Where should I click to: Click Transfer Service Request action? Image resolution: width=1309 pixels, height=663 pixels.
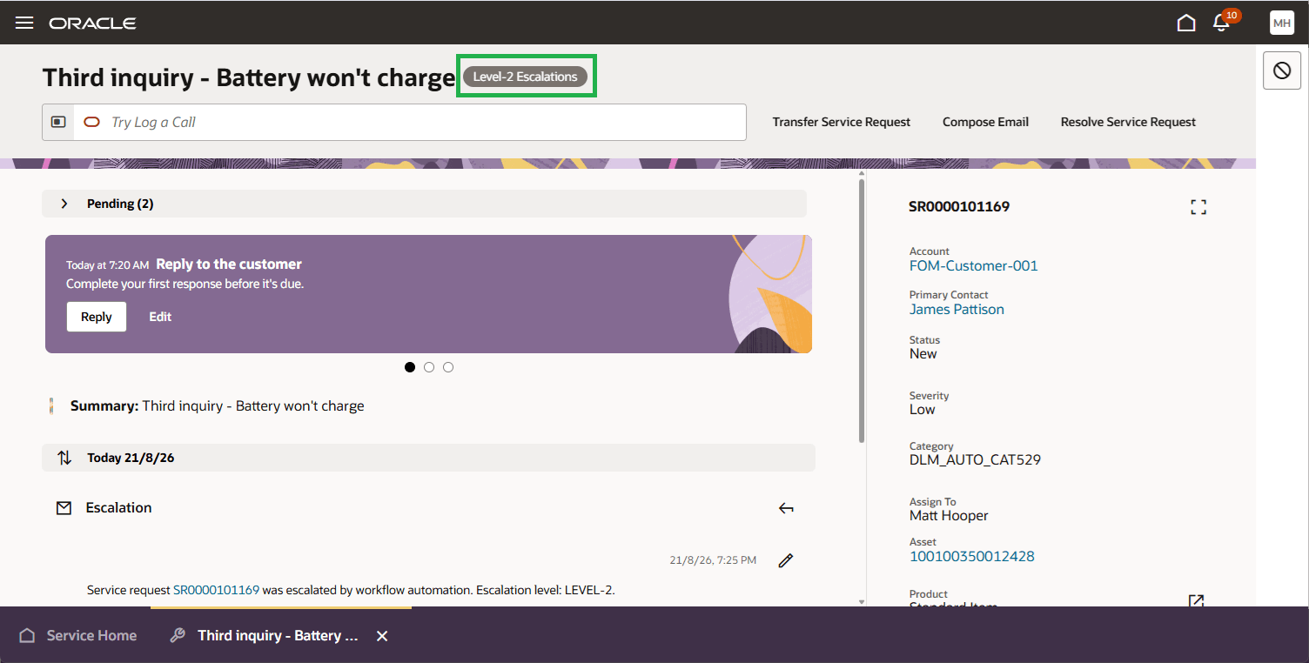point(842,122)
